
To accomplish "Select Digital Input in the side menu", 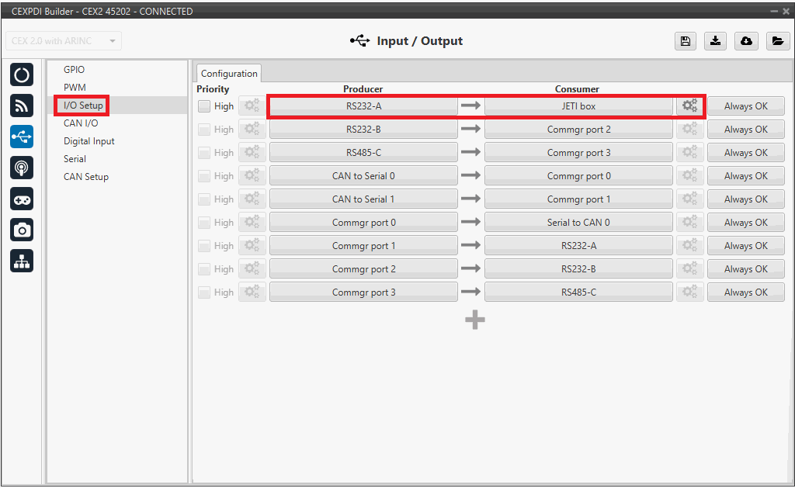I will (89, 141).
